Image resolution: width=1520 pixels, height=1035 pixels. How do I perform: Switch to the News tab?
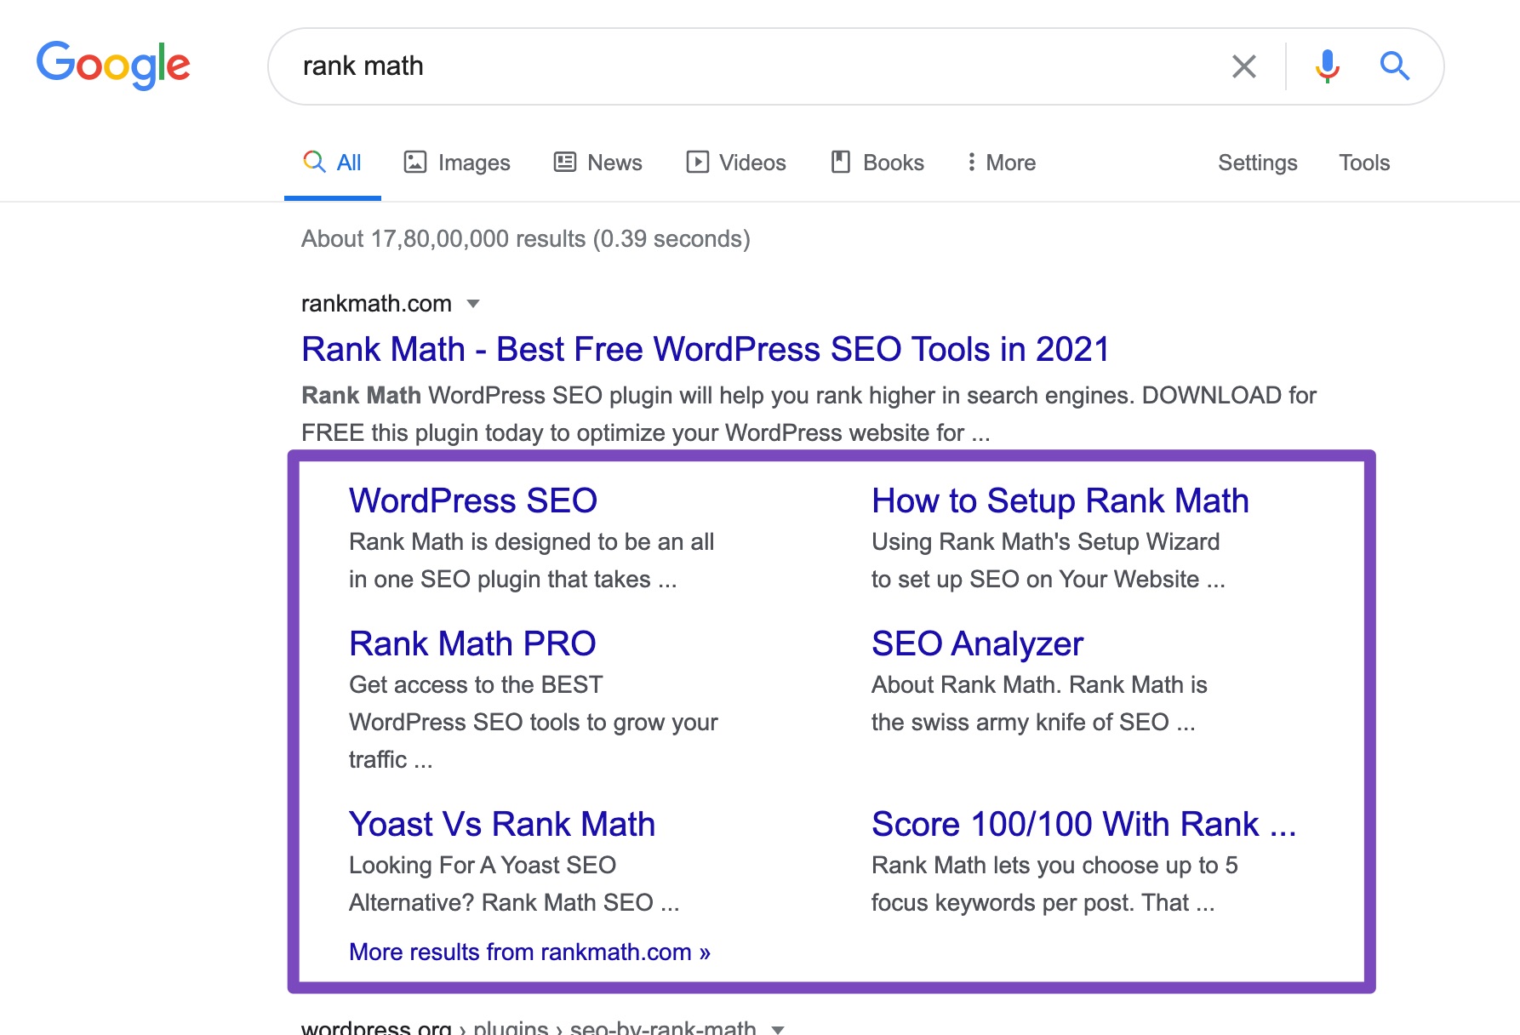[x=598, y=163]
